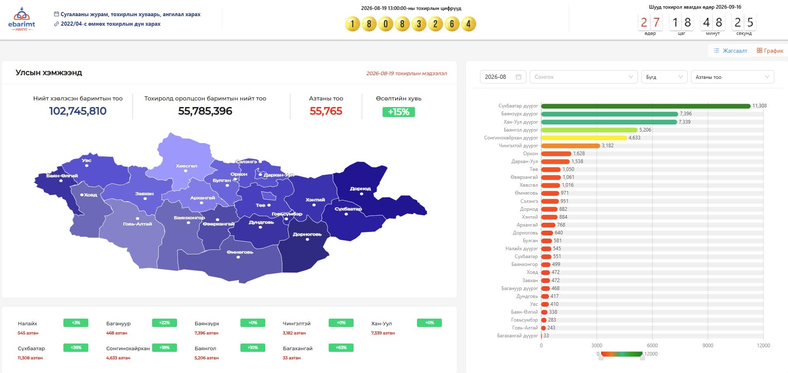Screen dimensions: 788x373
Task: Click the right handle of color range slider
Action: tap(643, 356)
